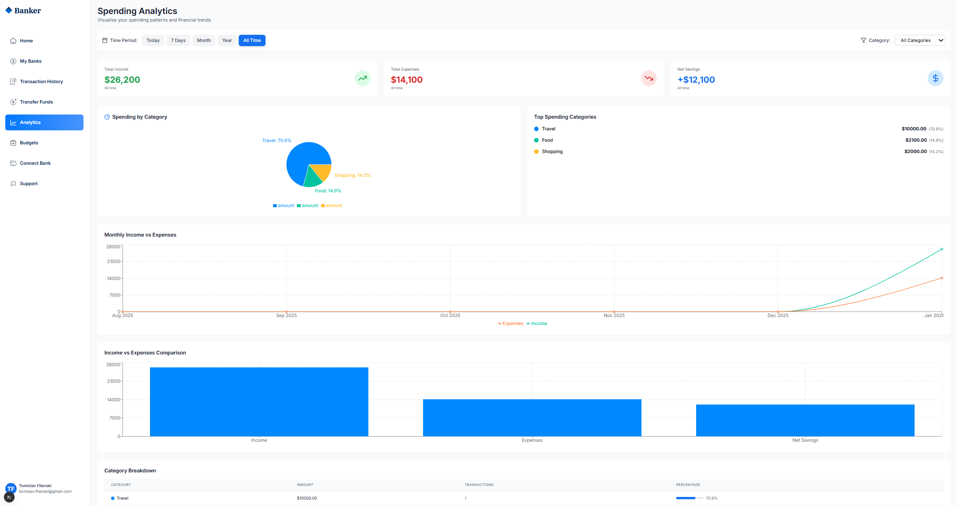956x506 pixels.
Task: Click the Net Savings dollar icon
Action: point(935,78)
